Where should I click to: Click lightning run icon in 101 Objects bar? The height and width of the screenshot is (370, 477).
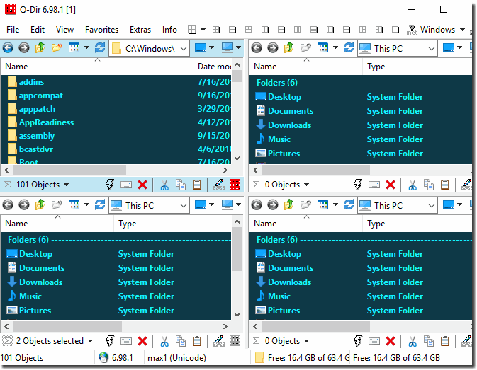click(x=110, y=185)
